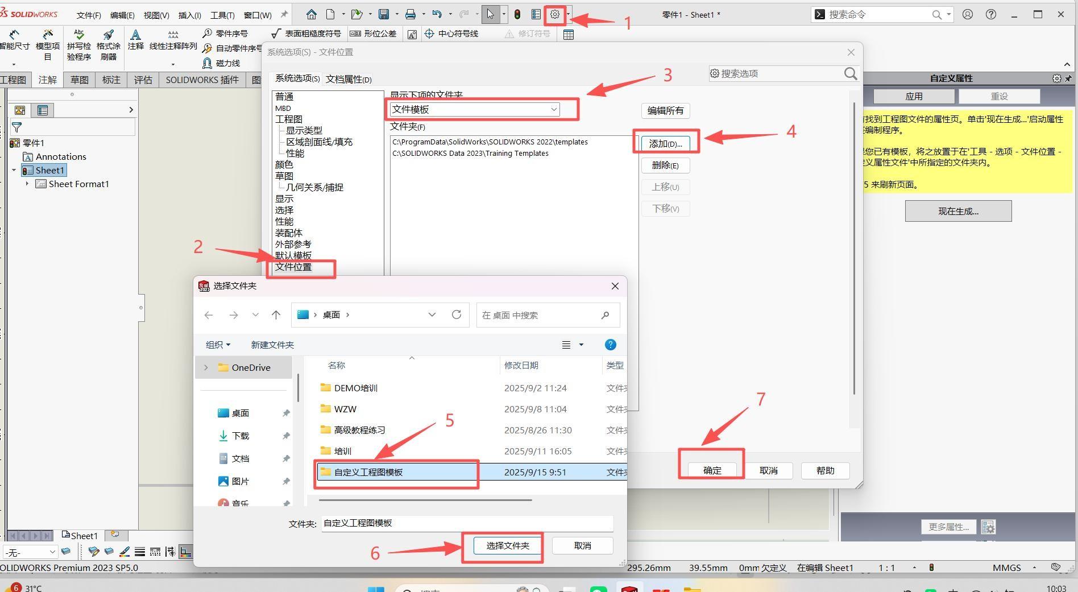Open the Help question mark in title bar
This screenshot has height=592, width=1078.
(991, 15)
